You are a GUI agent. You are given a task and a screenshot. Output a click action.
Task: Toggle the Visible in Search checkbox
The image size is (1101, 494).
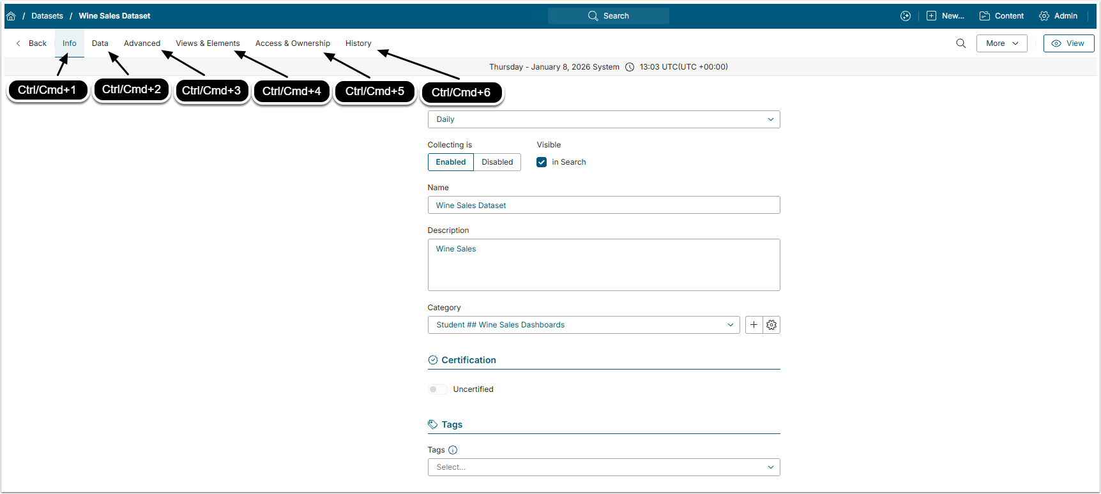coord(542,162)
